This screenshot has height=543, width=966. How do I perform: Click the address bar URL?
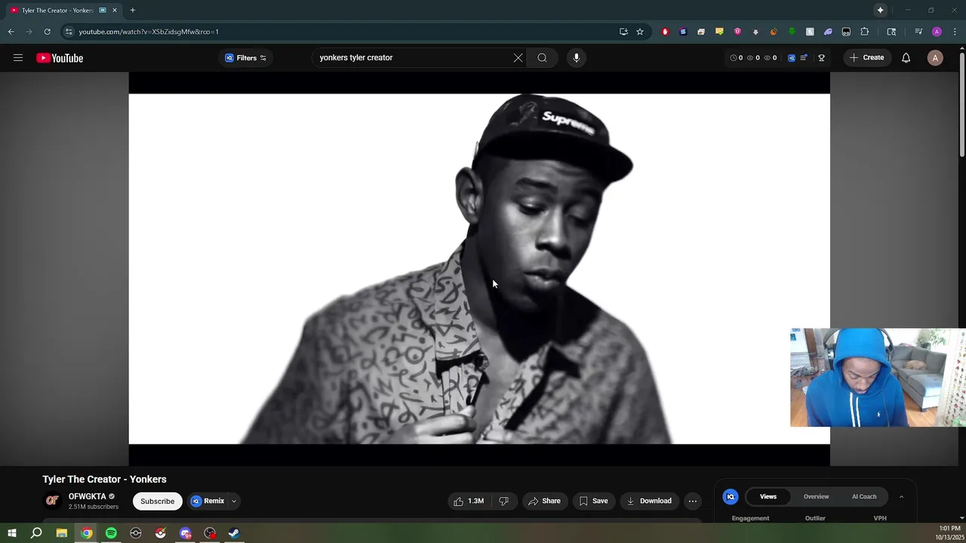tap(149, 32)
